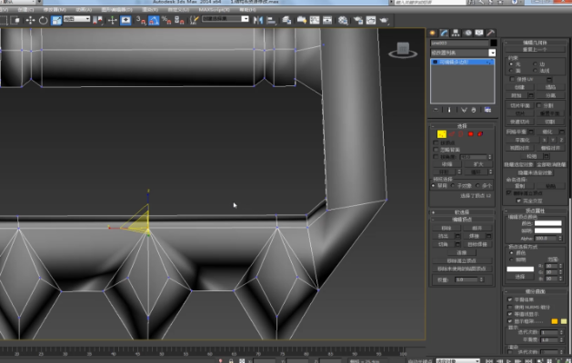Open the Modify command panel tab
Screen dimensions: 572x363
[444, 34]
